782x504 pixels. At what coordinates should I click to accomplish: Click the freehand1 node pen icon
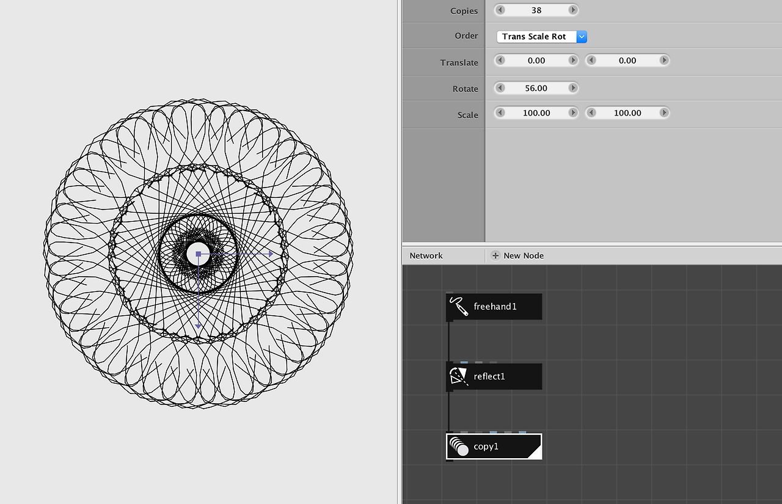click(x=458, y=306)
